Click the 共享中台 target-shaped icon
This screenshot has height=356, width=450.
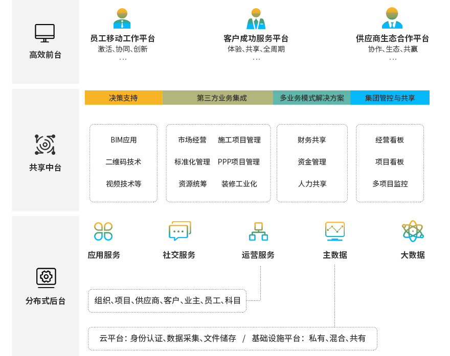[45, 145]
